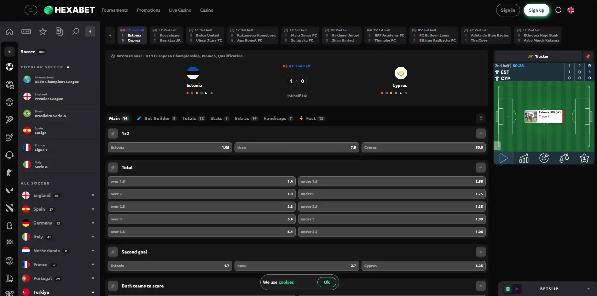This screenshot has width=597, height=296.
Task: Play the live tracker stream
Action: tap(503, 158)
